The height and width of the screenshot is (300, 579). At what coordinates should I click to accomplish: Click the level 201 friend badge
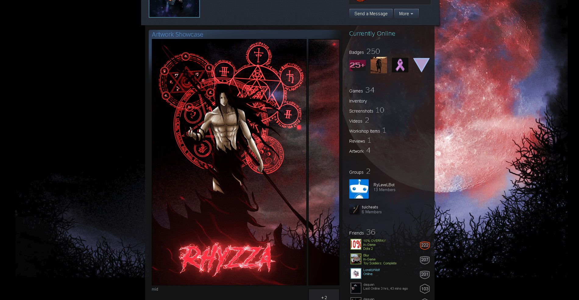[425, 274]
